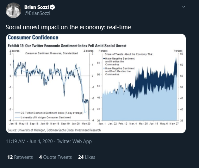Image resolution: width=199 pixels, height=168 pixels.
Task: Open the Brian Sozzi display name link
Action: click(37, 7)
